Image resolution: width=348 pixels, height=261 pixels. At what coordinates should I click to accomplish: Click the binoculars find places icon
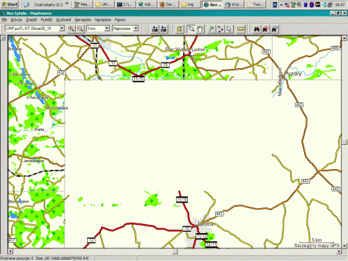(x=257, y=29)
